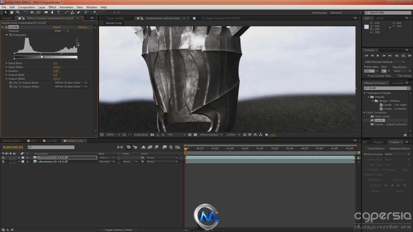Select the Horizontal Type tool

pyautogui.click(x=59, y=13)
